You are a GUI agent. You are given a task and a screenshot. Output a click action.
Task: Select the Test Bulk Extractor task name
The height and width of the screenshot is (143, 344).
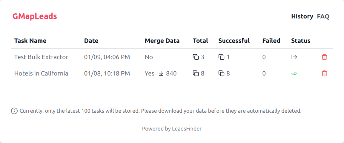[41, 57]
